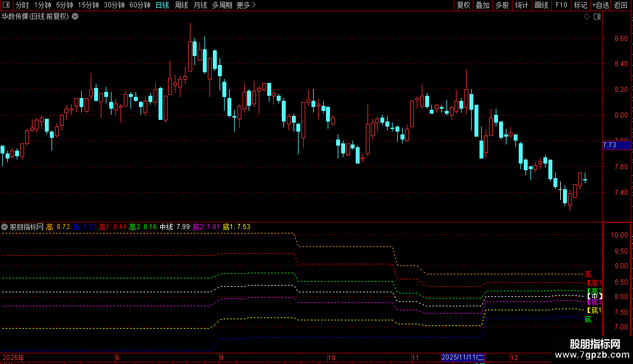
Task: Click the 8.60 price axis label
Action: point(621,38)
